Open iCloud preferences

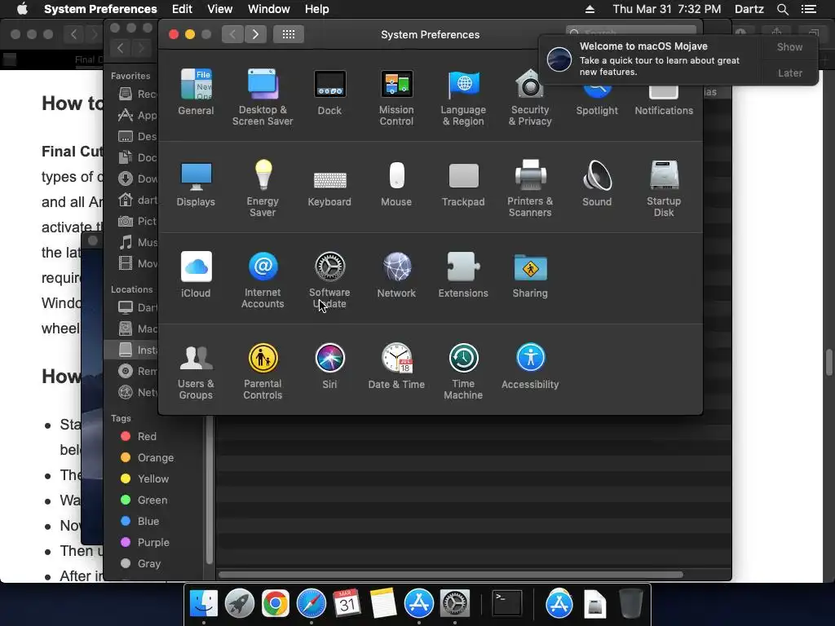point(196,275)
